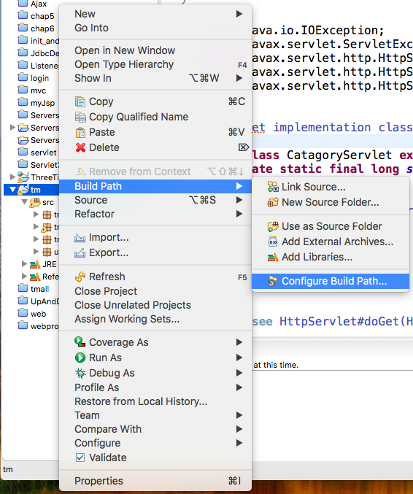Open Compare With submenu
This screenshot has width=413, height=494.
point(155,429)
